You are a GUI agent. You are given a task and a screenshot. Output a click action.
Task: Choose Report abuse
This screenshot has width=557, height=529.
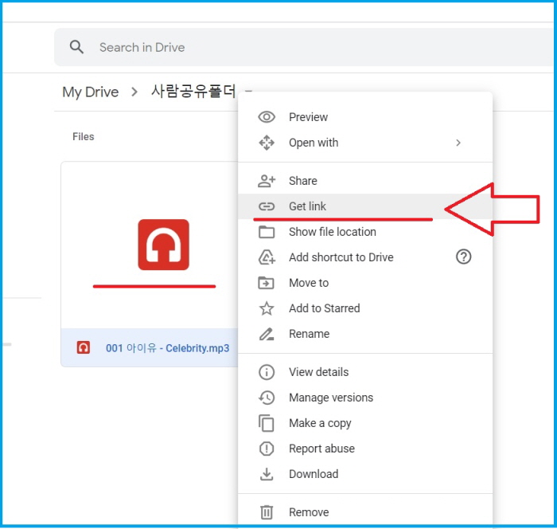(321, 449)
